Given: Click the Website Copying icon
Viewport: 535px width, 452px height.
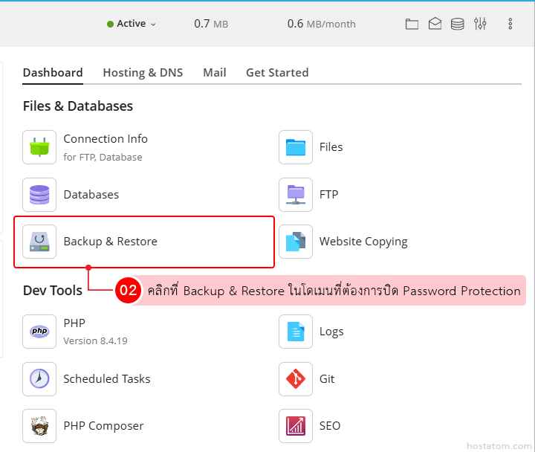Looking at the screenshot, I should coord(296,242).
